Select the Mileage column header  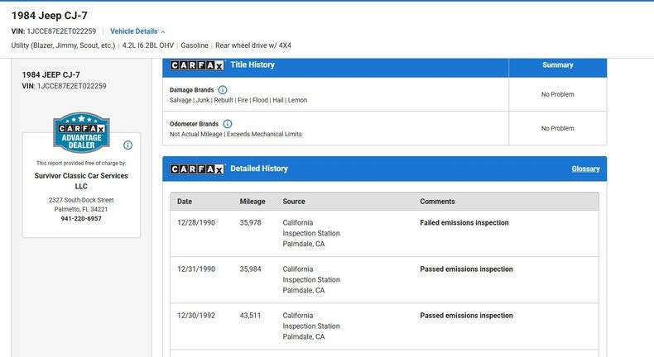point(252,201)
